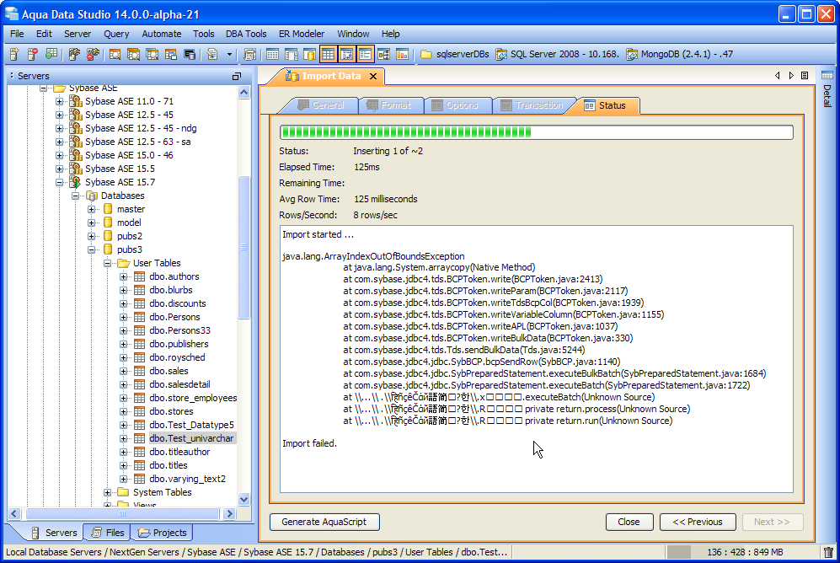Screen dimensions: 840x563
Task: Expand the master database
Action: [92, 209]
